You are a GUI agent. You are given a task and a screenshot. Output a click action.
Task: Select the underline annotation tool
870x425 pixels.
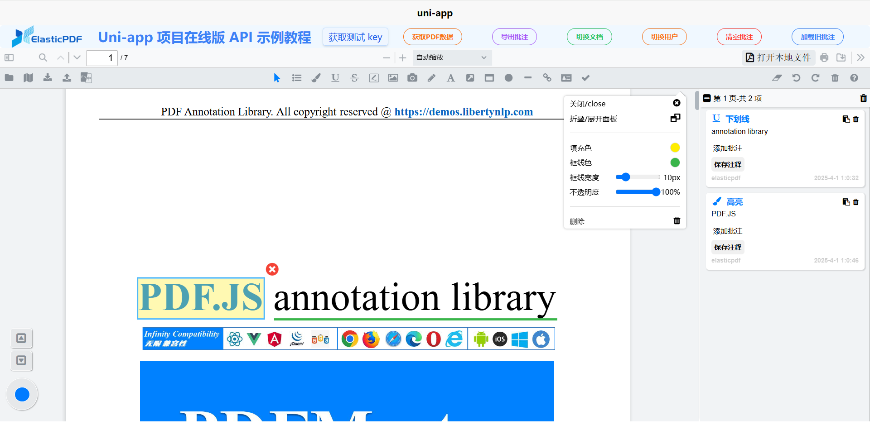click(x=335, y=77)
